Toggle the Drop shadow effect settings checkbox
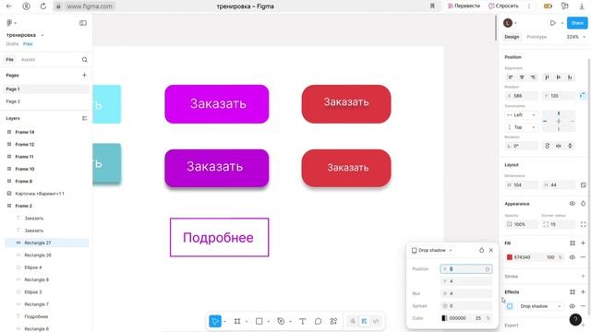Screen dimensions: 591x332 coord(510,306)
